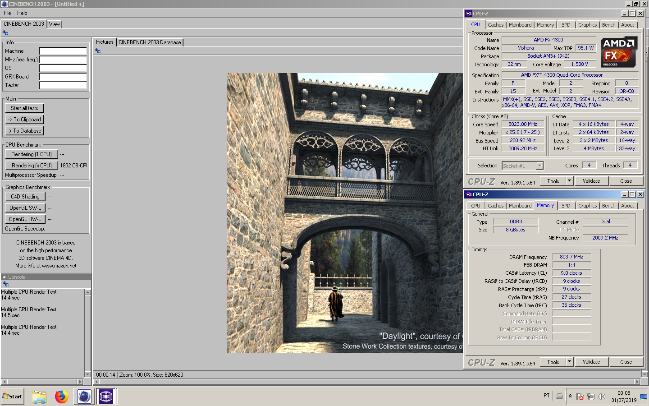The image size is (649, 406).
Task: Click Close button in lower CPU-Z window
Action: coord(626,362)
